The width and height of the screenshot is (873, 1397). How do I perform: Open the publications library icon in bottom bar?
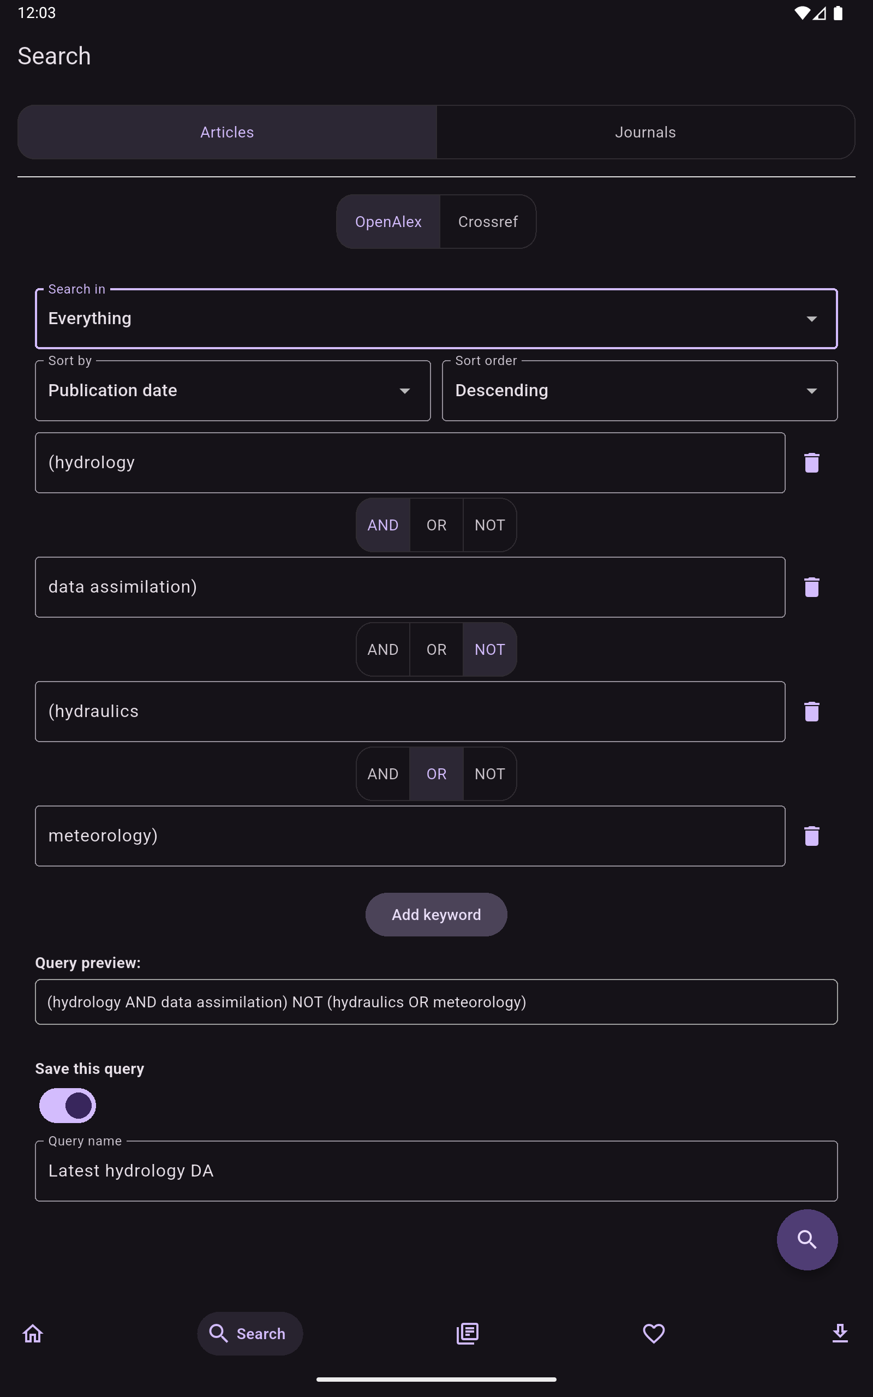(x=467, y=1334)
